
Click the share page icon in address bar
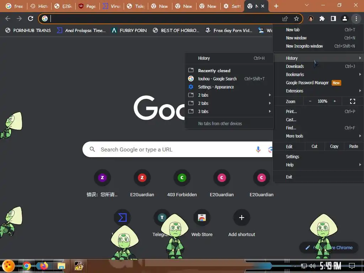pos(285,18)
